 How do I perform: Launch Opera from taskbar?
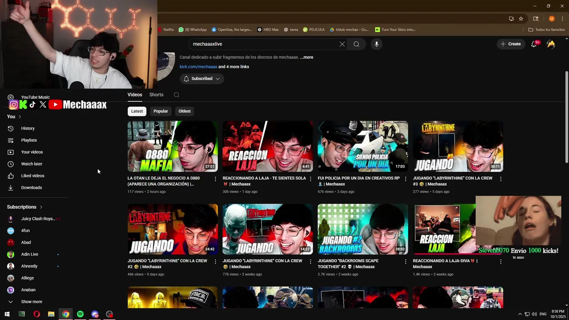click(36, 314)
